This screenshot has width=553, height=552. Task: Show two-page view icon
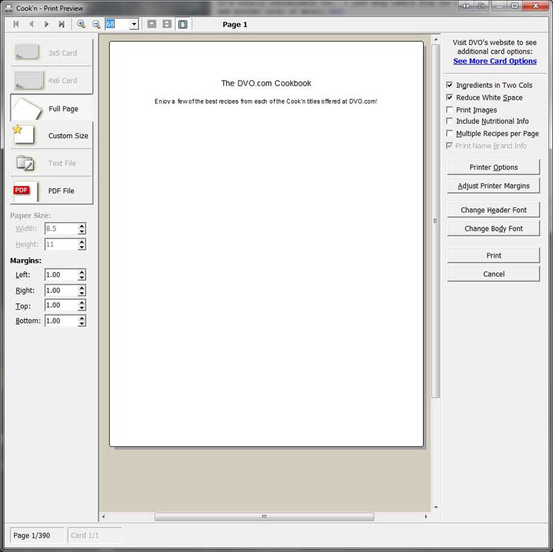tap(167, 24)
